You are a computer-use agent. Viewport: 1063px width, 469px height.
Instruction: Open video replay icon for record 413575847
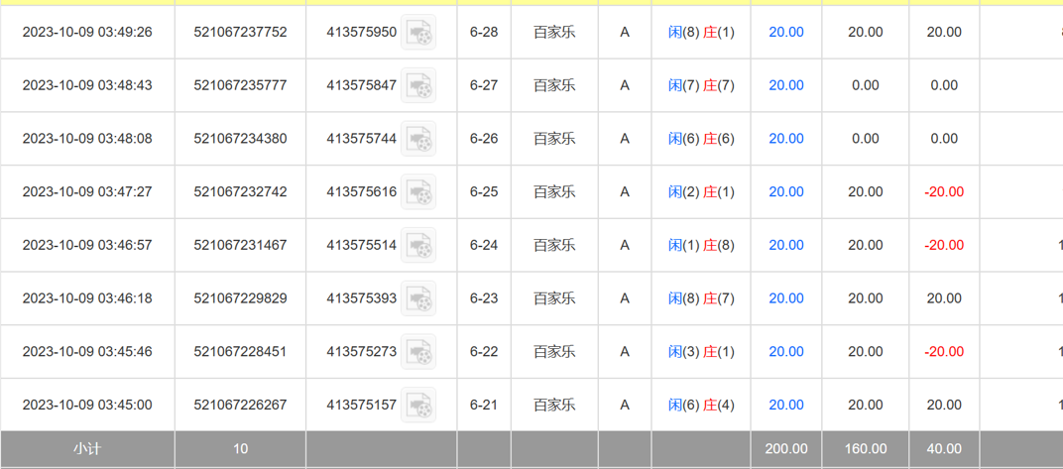coord(418,85)
